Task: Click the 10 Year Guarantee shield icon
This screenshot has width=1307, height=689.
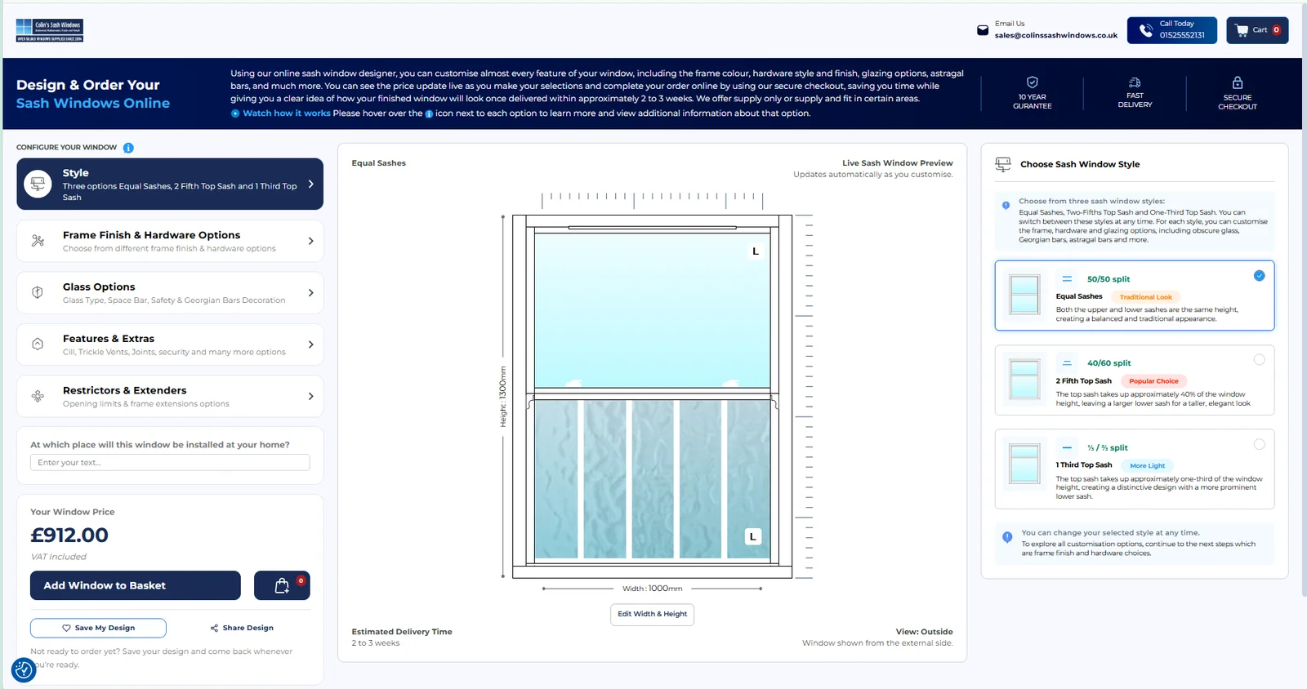Action: pyautogui.click(x=1033, y=82)
